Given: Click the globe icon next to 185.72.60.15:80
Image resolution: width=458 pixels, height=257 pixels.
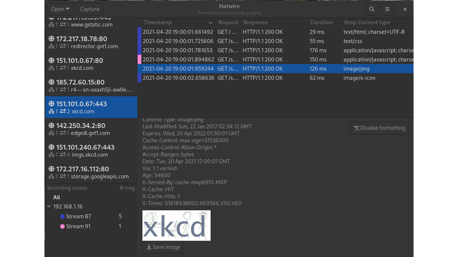Looking at the screenshot, I should tap(51, 82).
